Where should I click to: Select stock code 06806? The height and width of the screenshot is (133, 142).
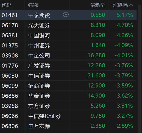10,126
